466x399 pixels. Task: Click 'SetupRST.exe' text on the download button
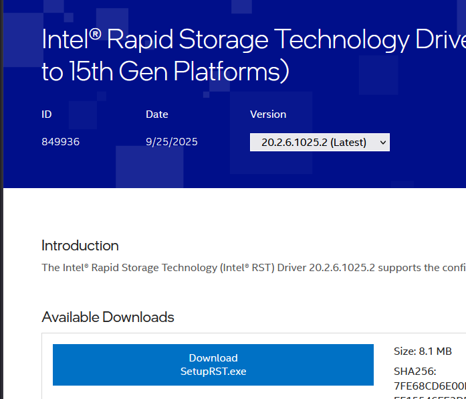click(213, 371)
